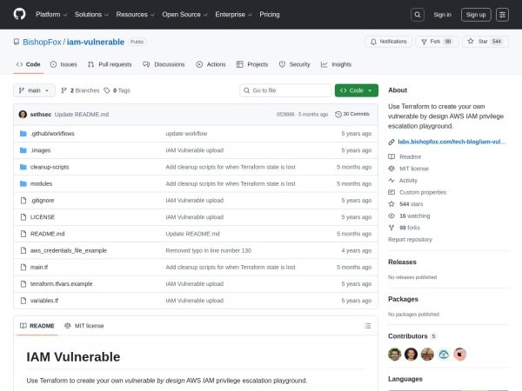Click the LICENSE file icon

pyautogui.click(x=23, y=217)
